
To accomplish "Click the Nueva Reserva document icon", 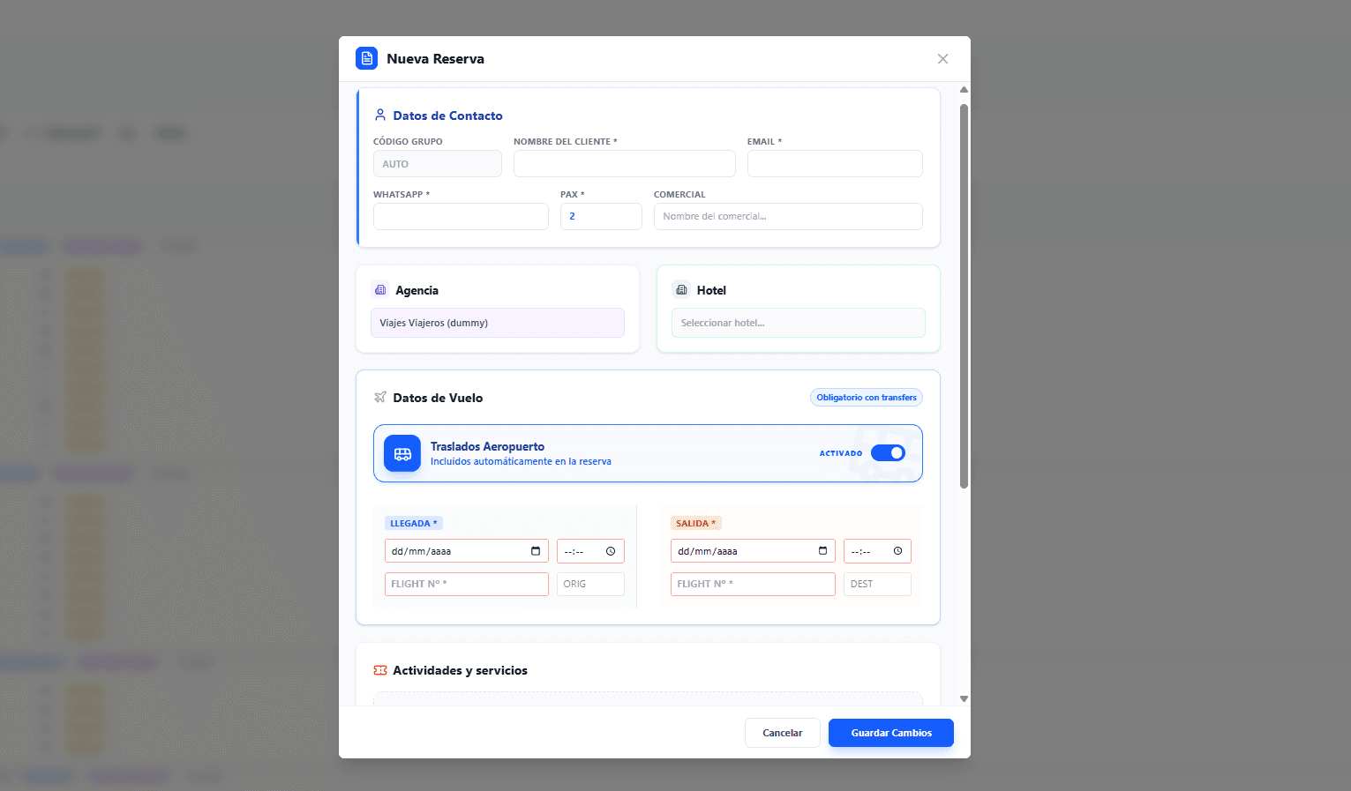I will pos(366,58).
